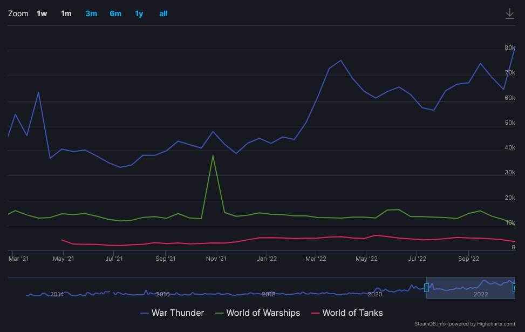Click the 80k y-axis label
The height and width of the screenshot is (332, 525).
pos(509,48)
